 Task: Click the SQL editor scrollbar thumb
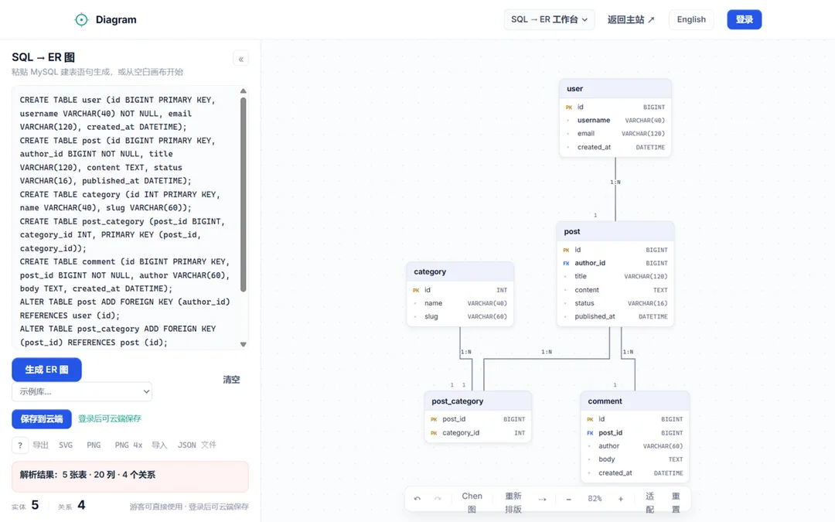click(x=244, y=194)
